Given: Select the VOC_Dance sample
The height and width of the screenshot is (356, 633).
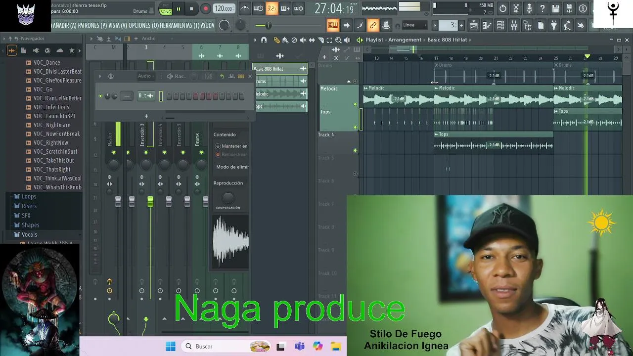Looking at the screenshot, I should 46,63.
